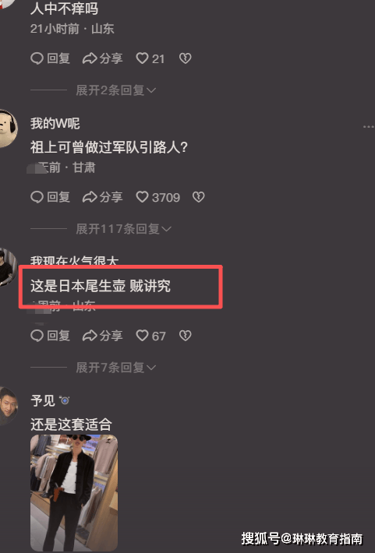Share the 尾生壶 comment
375x553 pixels.
(102, 336)
